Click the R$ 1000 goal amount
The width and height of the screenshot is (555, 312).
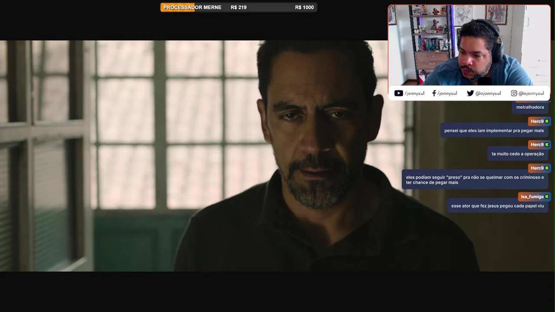click(304, 7)
